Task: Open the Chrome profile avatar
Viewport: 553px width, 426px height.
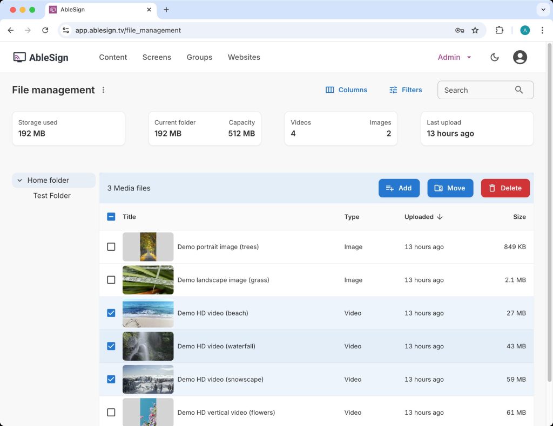Action: [x=525, y=30]
